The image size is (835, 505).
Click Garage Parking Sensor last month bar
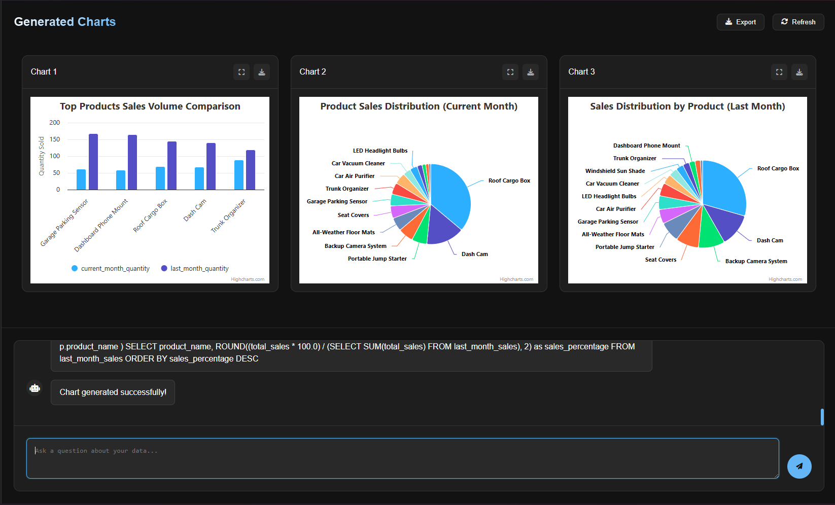coord(93,162)
